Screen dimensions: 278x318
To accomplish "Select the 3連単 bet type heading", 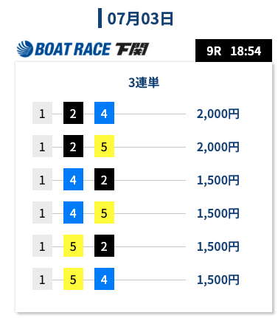I will coord(144,83).
